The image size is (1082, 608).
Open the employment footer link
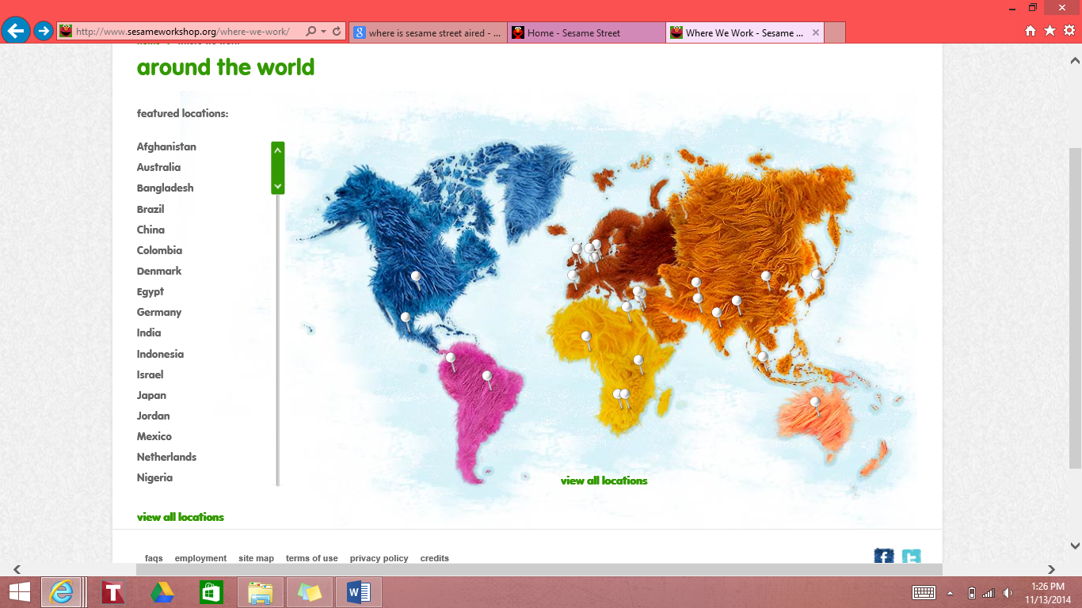click(200, 558)
